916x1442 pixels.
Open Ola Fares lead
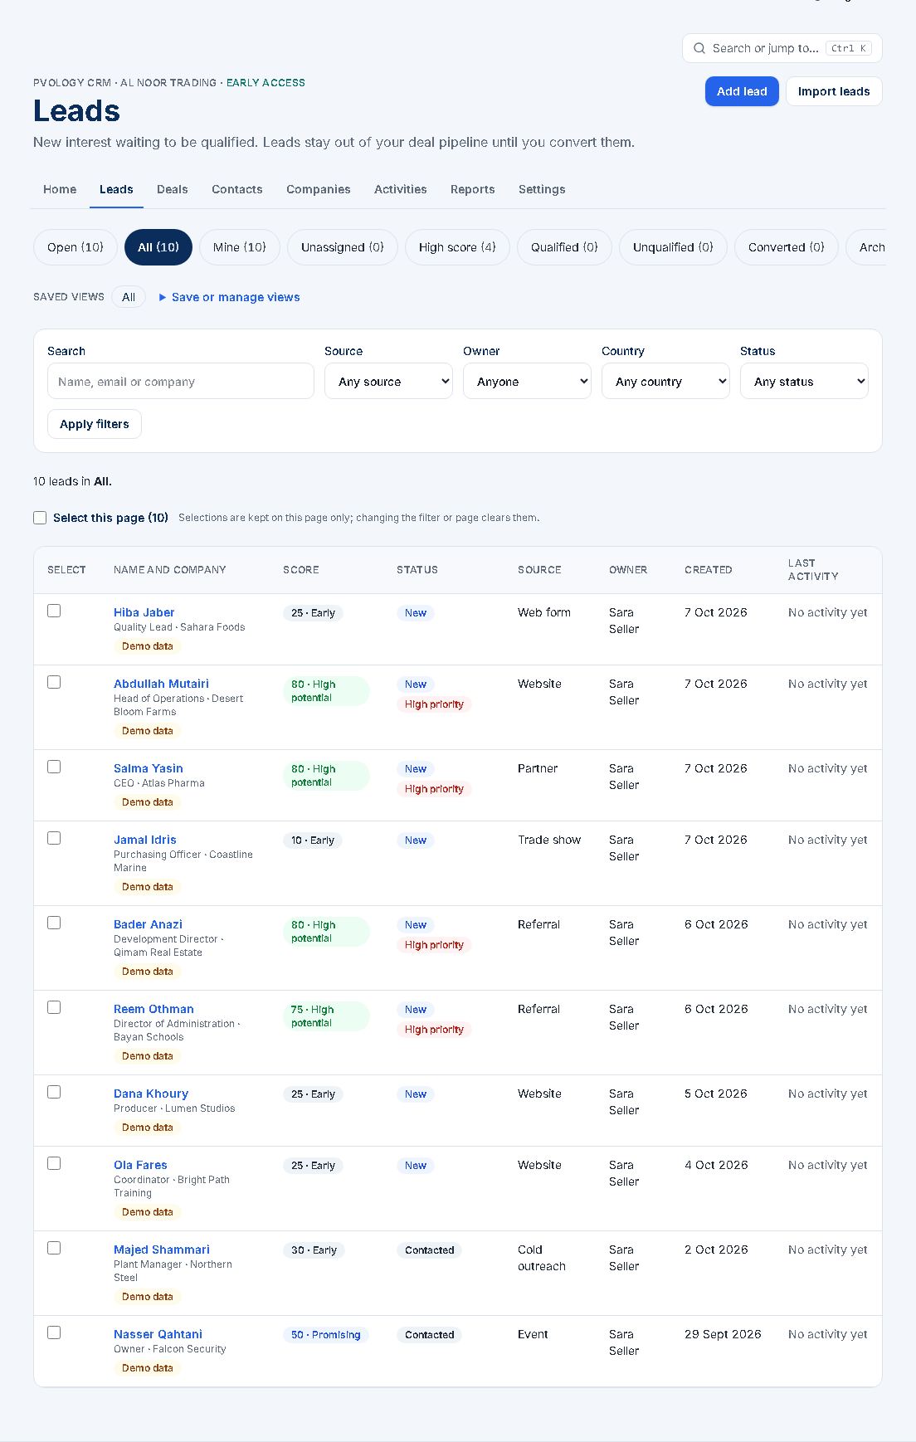(x=140, y=1165)
